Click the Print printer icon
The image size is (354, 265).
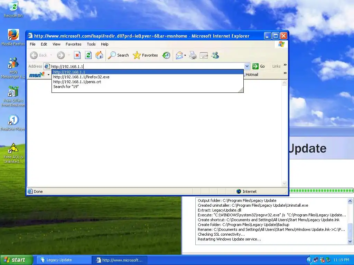point(193,55)
